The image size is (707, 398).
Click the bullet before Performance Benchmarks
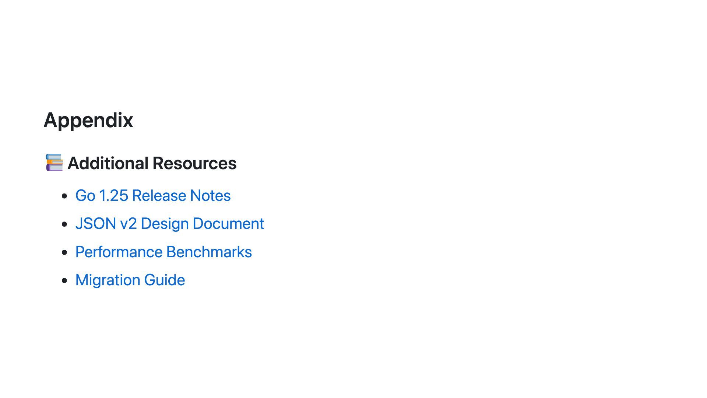click(x=65, y=252)
